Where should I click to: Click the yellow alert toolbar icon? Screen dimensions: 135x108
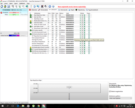tap(5, 6)
